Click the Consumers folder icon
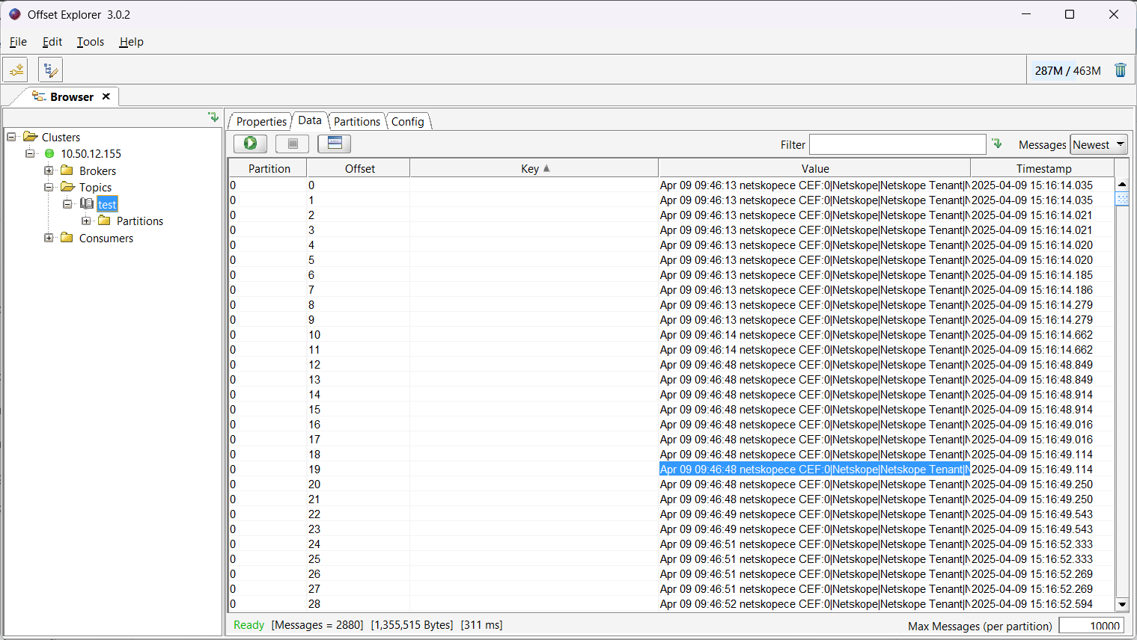 pos(67,238)
